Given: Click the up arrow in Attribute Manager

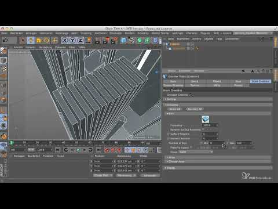Looking at the screenshot, I should (253, 71).
